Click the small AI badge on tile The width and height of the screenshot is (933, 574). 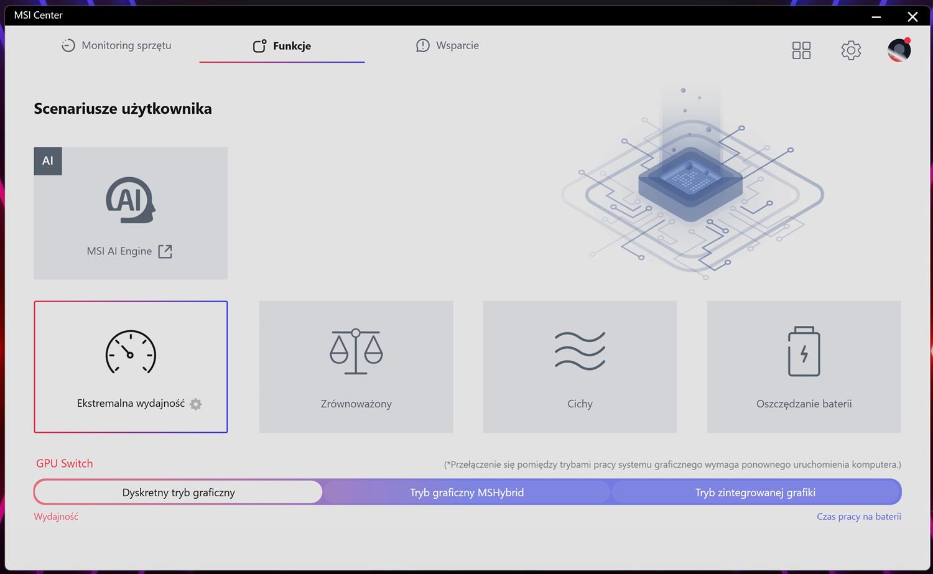pos(48,161)
